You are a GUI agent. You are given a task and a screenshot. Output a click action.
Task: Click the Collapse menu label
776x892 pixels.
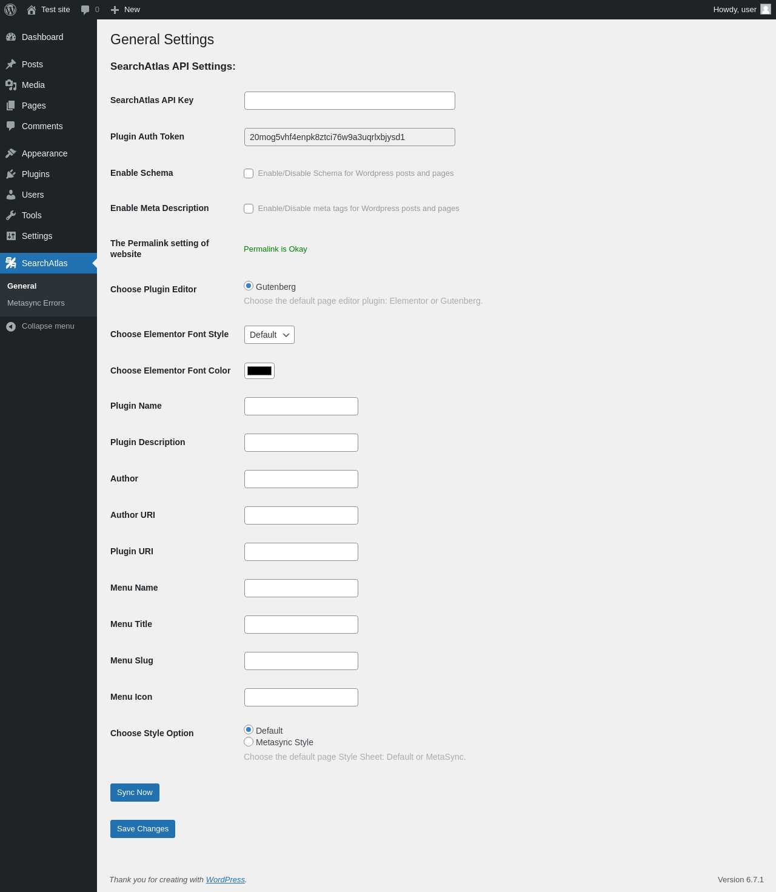(x=48, y=326)
